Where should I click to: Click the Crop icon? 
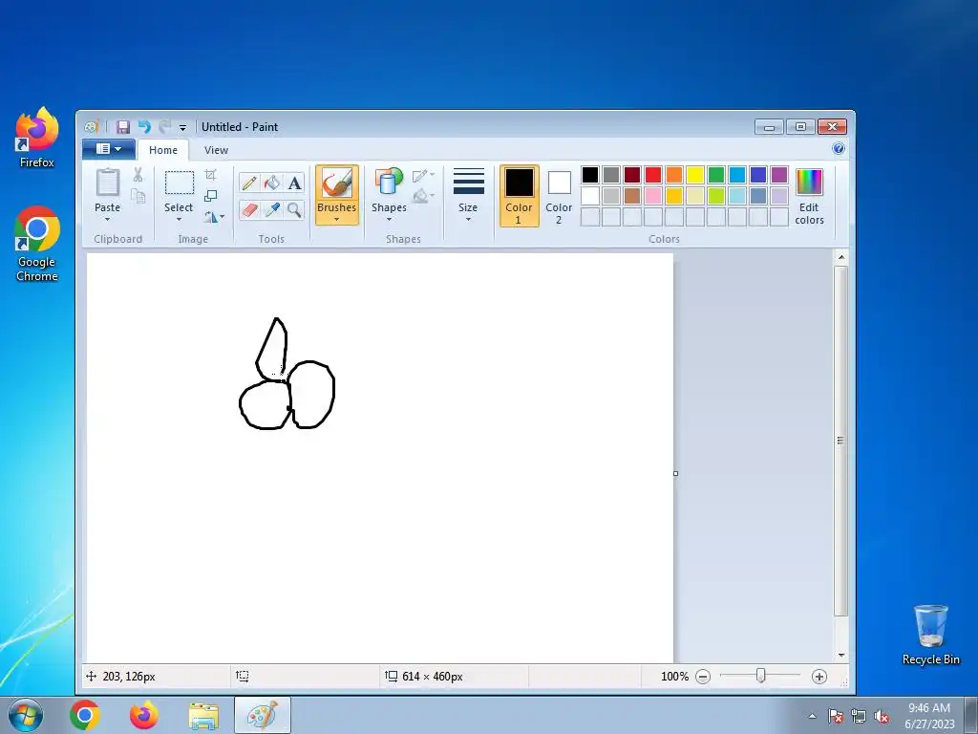coord(211,175)
